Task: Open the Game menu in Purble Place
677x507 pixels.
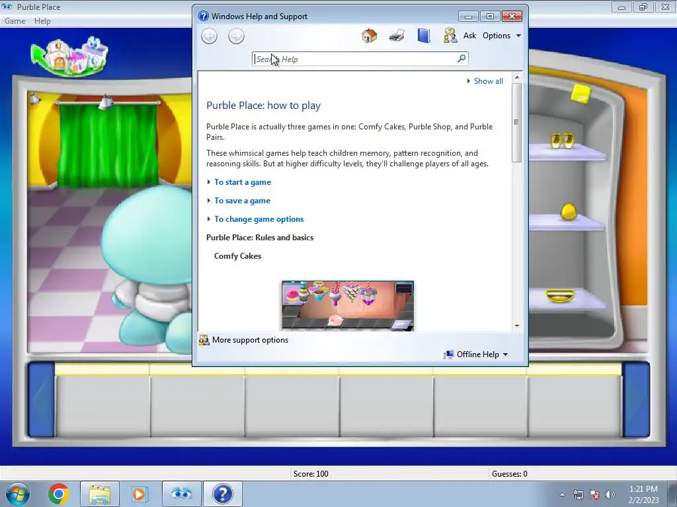Action: (x=15, y=21)
